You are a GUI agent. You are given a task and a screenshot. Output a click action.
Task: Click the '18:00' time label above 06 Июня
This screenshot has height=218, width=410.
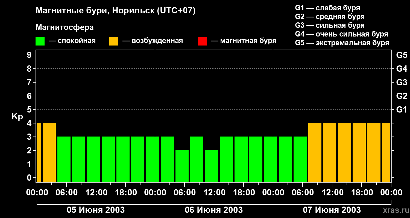244,192
